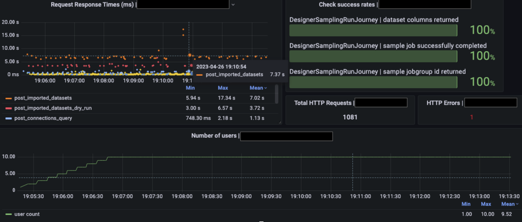Sort user count legend by Min column
This screenshot has width=522, height=222.
(466, 204)
